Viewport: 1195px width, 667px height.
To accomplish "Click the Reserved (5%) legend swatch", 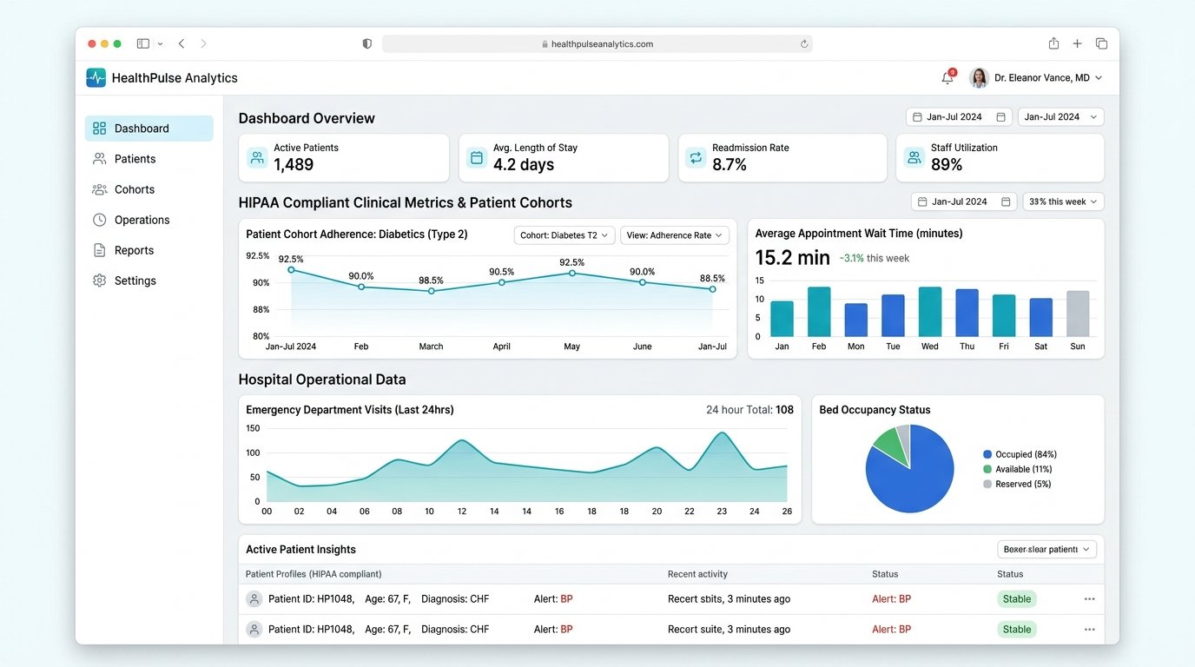I will (987, 484).
